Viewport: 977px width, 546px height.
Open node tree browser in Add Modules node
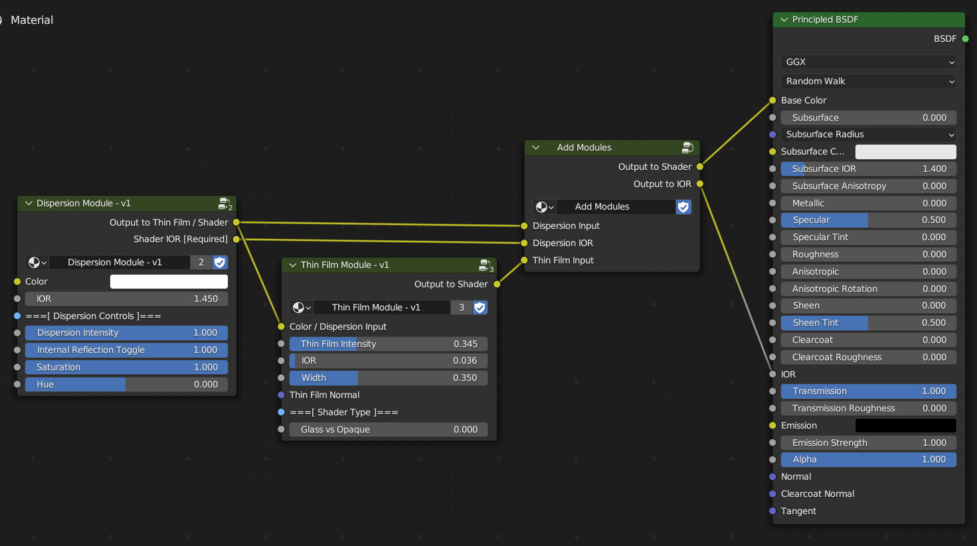pos(544,207)
